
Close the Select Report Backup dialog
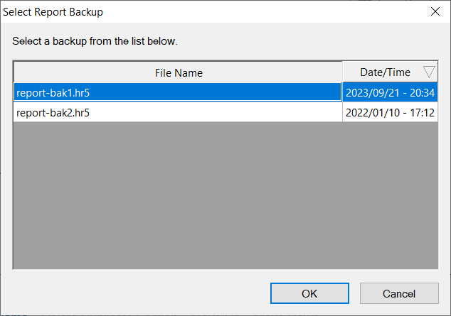point(435,11)
